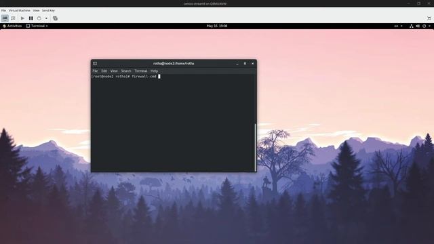This screenshot has width=434, height=244.
Task: Open the clock and calendar May 15
Action: click(217, 26)
